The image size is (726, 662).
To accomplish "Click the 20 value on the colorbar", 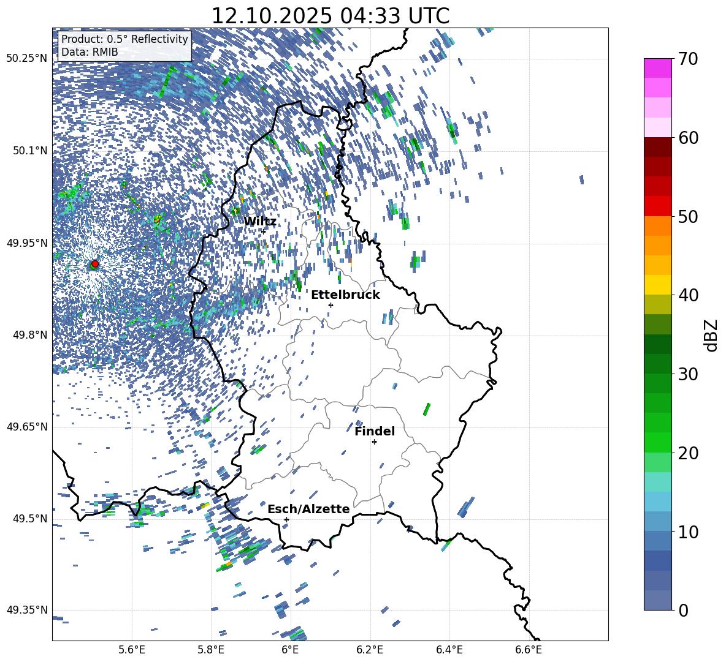I will [x=687, y=453].
